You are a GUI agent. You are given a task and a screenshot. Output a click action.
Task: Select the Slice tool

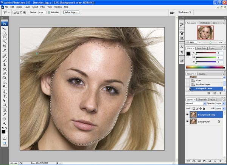coord(4,50)
